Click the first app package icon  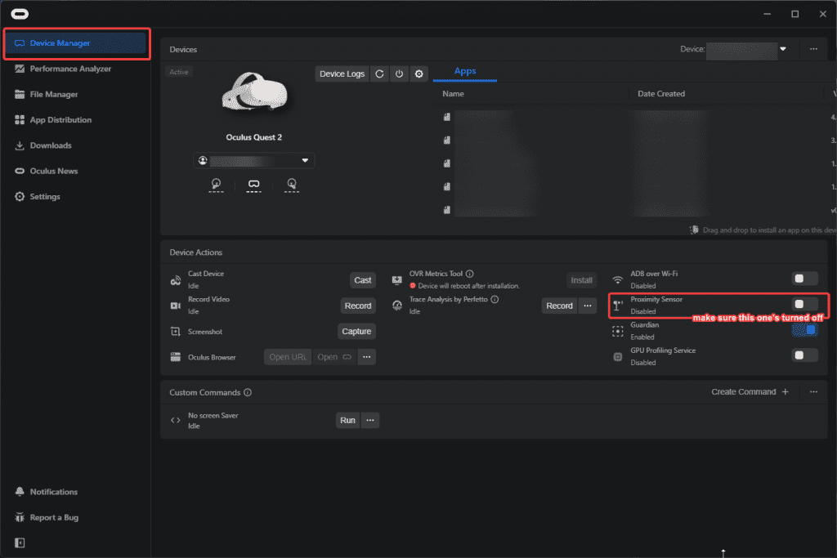pyautogui.click(x=447, y=117)
